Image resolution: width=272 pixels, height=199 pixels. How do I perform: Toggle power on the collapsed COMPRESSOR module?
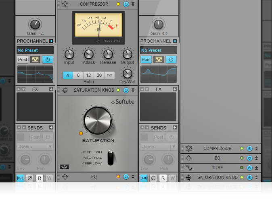coord(250,149)
